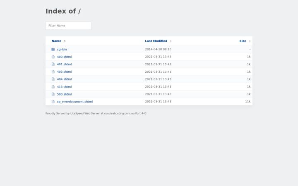The height and width of the screenshot is (186, 298).
Task: Click the modified date in the 500.shtml row
Action: pos(158,94)
